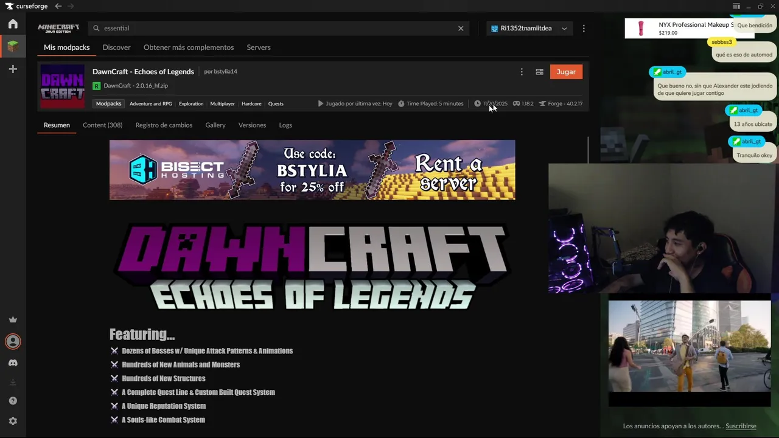The width and height of the screenshot is (779, 438).
Task: Switch to Discover tab
Action: pyautogui.click(x=116, y=47)
